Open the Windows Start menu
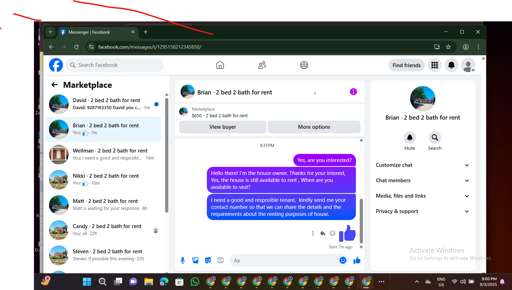Viewport: 512px width, 290px height. tap(87, 282)
